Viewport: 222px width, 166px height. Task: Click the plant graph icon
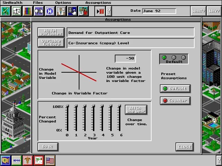pos(39,160)
